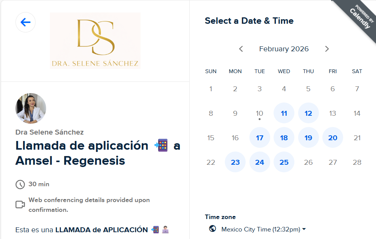Click the globe icon beside time zone
Viewport: 376px width, 239px height.
(x=212, y=229)
